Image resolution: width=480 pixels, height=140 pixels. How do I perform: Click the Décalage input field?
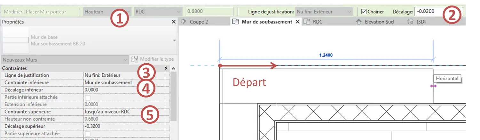[438, 12]
